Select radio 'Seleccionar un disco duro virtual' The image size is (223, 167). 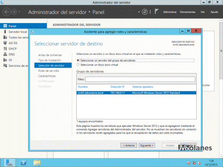pyautogui.click(x=78, y=65)
